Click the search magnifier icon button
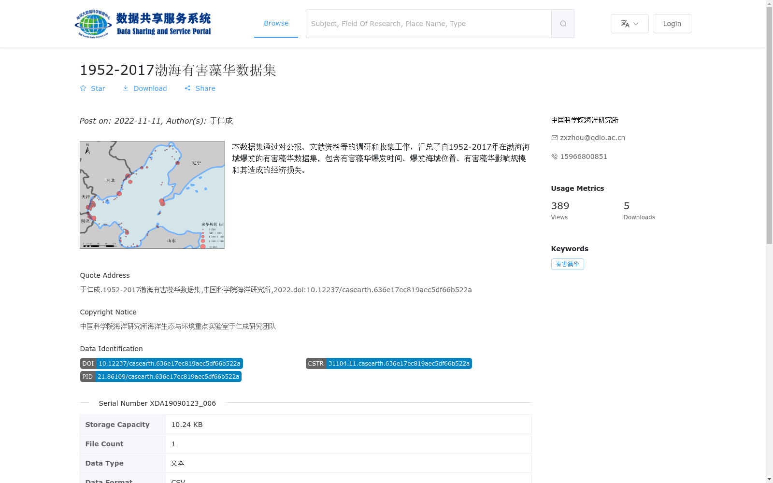Image resolution: width=773 pixels, height=483 pixels. point(563,24)
